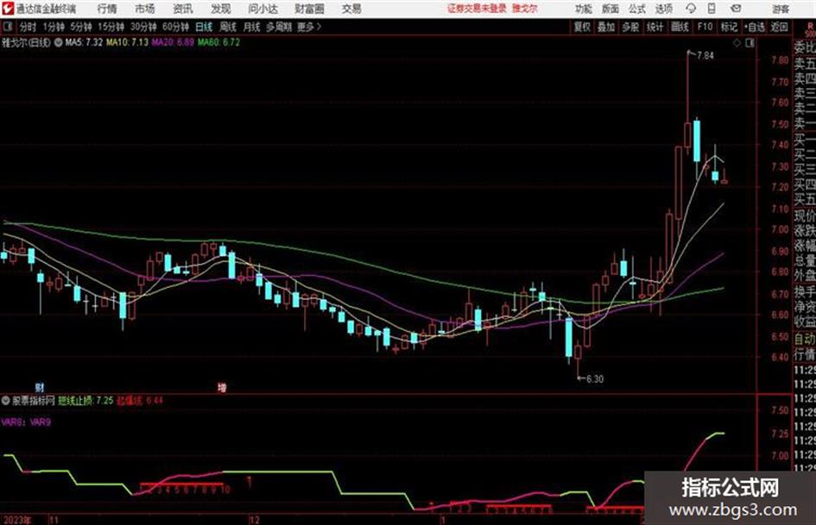Switch to the 月线 monthly tab

point(252,27)
